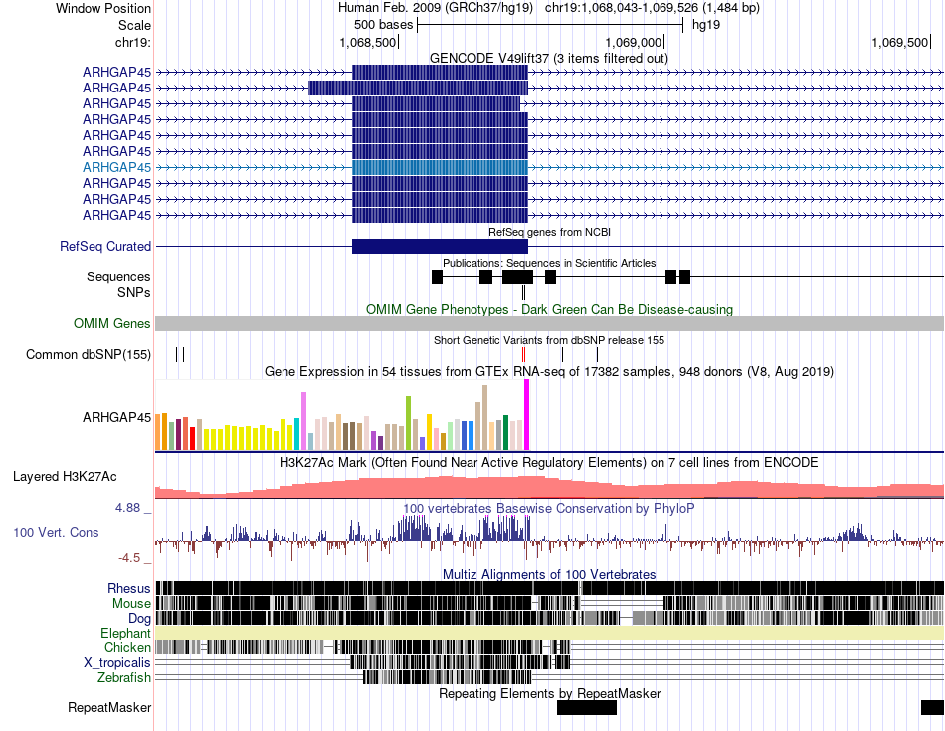Click the Sequences track label
Viewport: 945px width, 731px height.
(x=118, y=277)
